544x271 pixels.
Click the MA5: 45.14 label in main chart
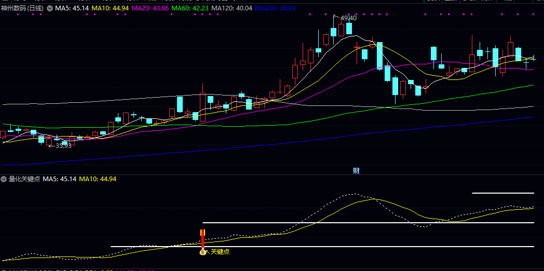(73, 8)
